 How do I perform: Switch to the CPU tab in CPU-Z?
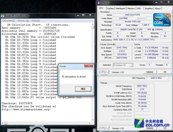[101, 8]
